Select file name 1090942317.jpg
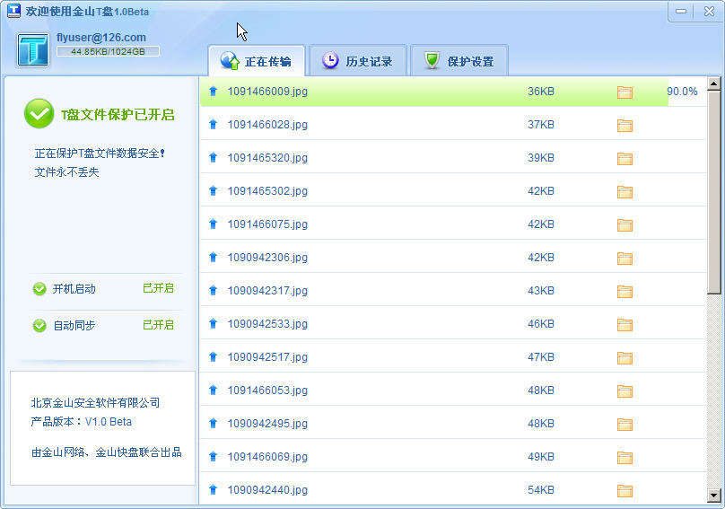725x509 pixels. point(267,291)
